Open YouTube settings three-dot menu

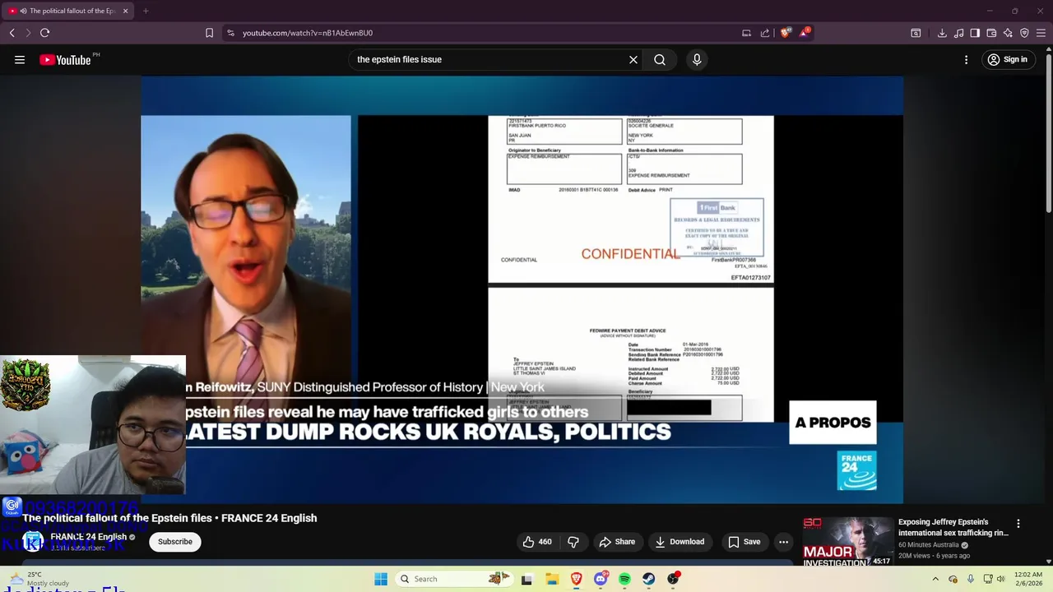pos(967,59)
